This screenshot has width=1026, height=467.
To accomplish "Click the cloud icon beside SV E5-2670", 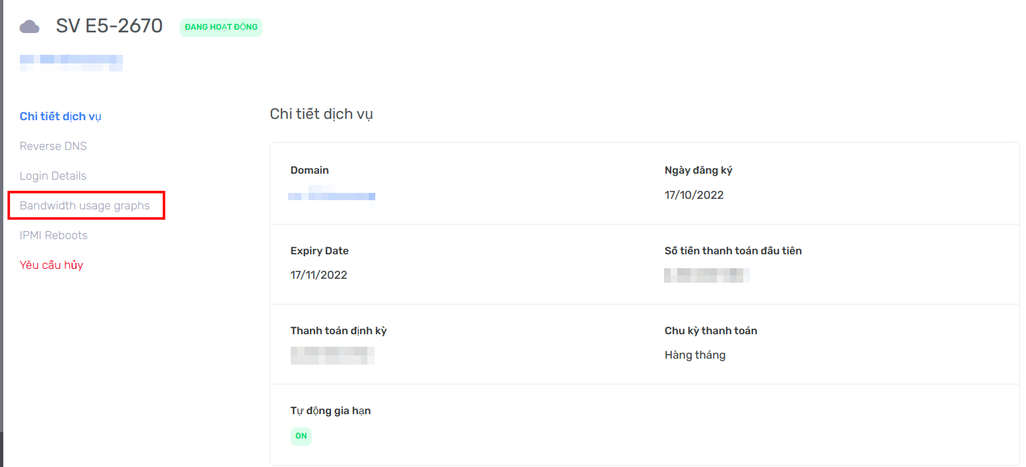I will pos(29,26).
